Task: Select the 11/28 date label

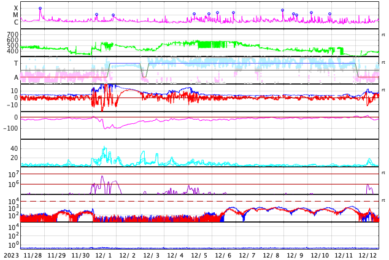Action: coord(33,256)
